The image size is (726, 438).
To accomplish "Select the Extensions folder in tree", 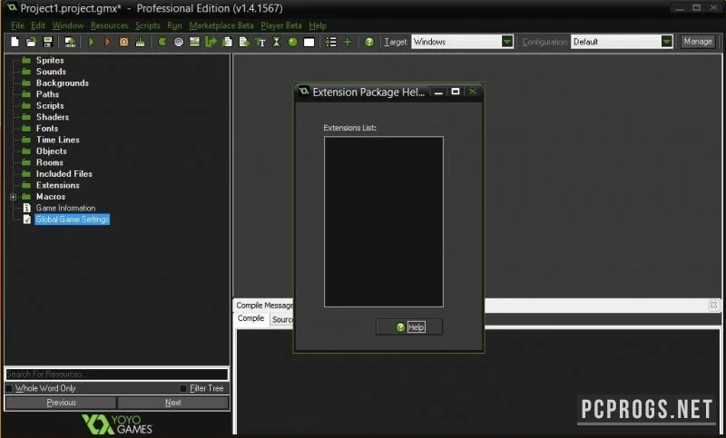I will pyautogui.click(x=57, y=186).
